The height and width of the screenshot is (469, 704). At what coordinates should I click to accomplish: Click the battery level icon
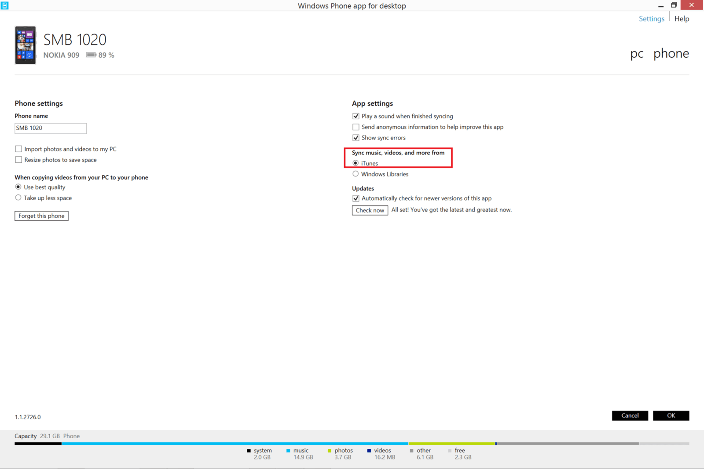[x=91, y=55]
